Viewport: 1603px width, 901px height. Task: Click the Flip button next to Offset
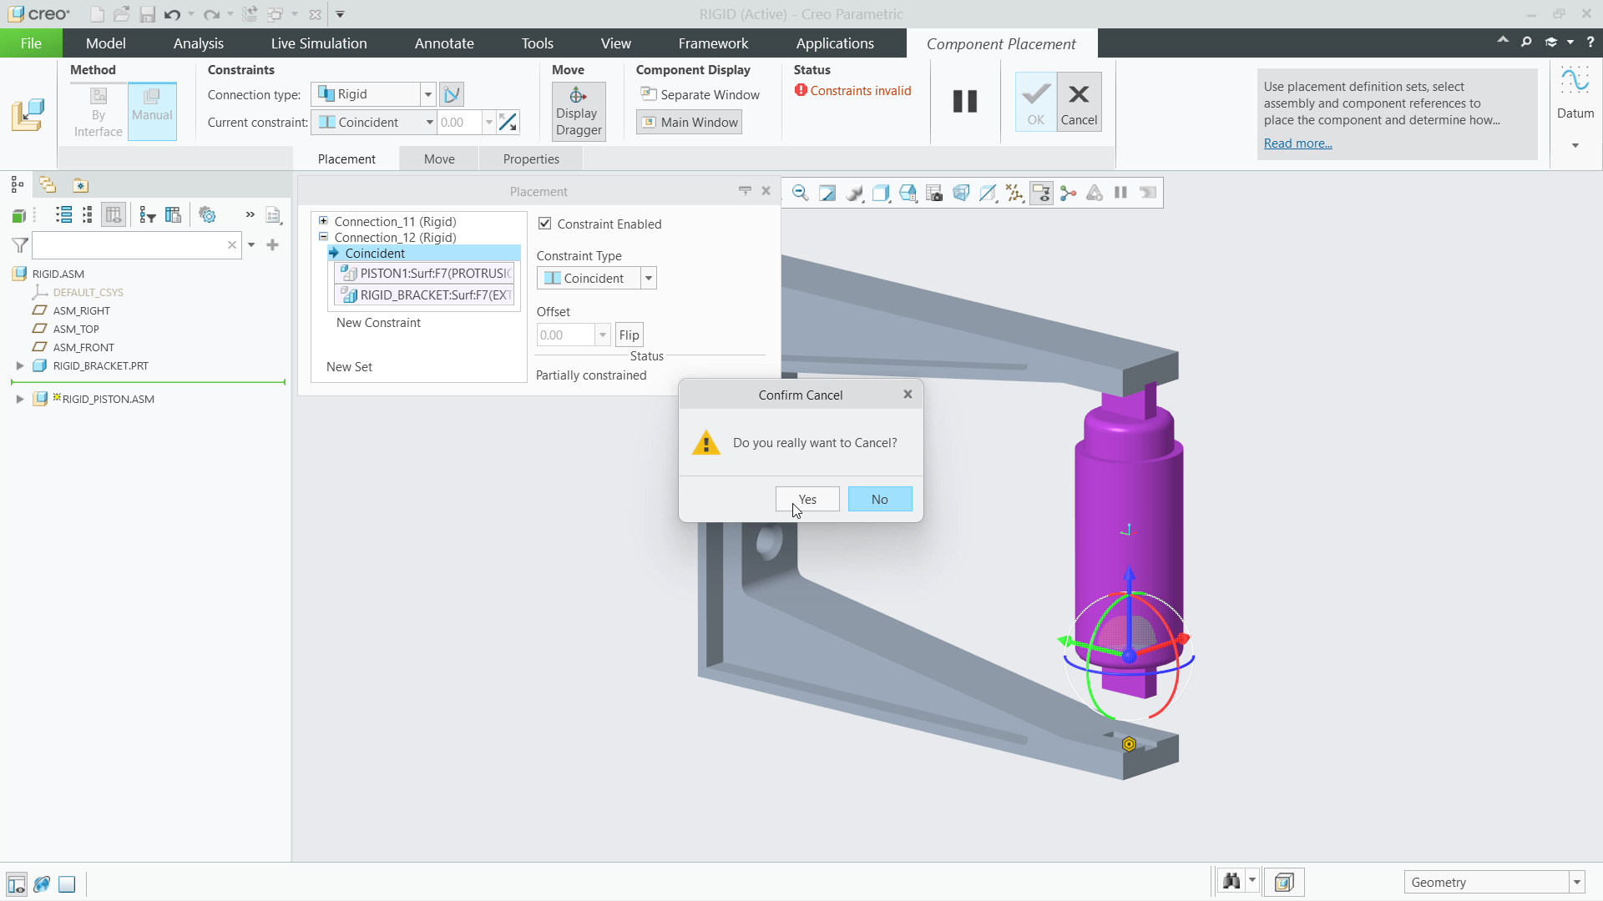pyautogui.click(x=630, y=335)
